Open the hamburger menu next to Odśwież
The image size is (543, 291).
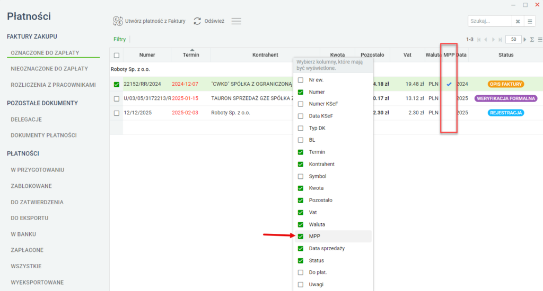point(236,21)
